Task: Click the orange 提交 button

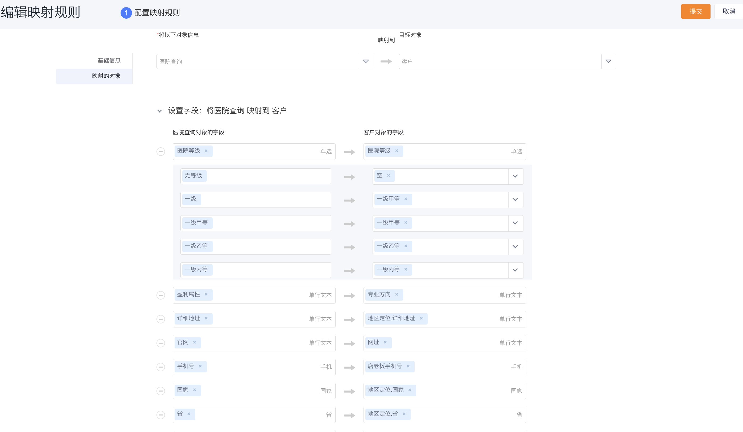Action: [x=696, y=11]
